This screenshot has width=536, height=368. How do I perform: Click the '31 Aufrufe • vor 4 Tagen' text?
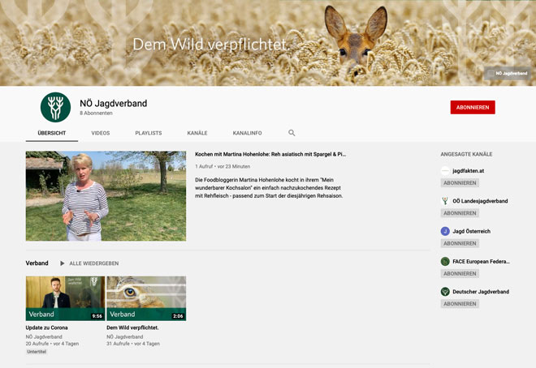tap(133, 344)
